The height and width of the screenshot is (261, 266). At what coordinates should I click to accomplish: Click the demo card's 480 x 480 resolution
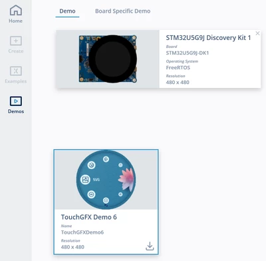point(72,247)
